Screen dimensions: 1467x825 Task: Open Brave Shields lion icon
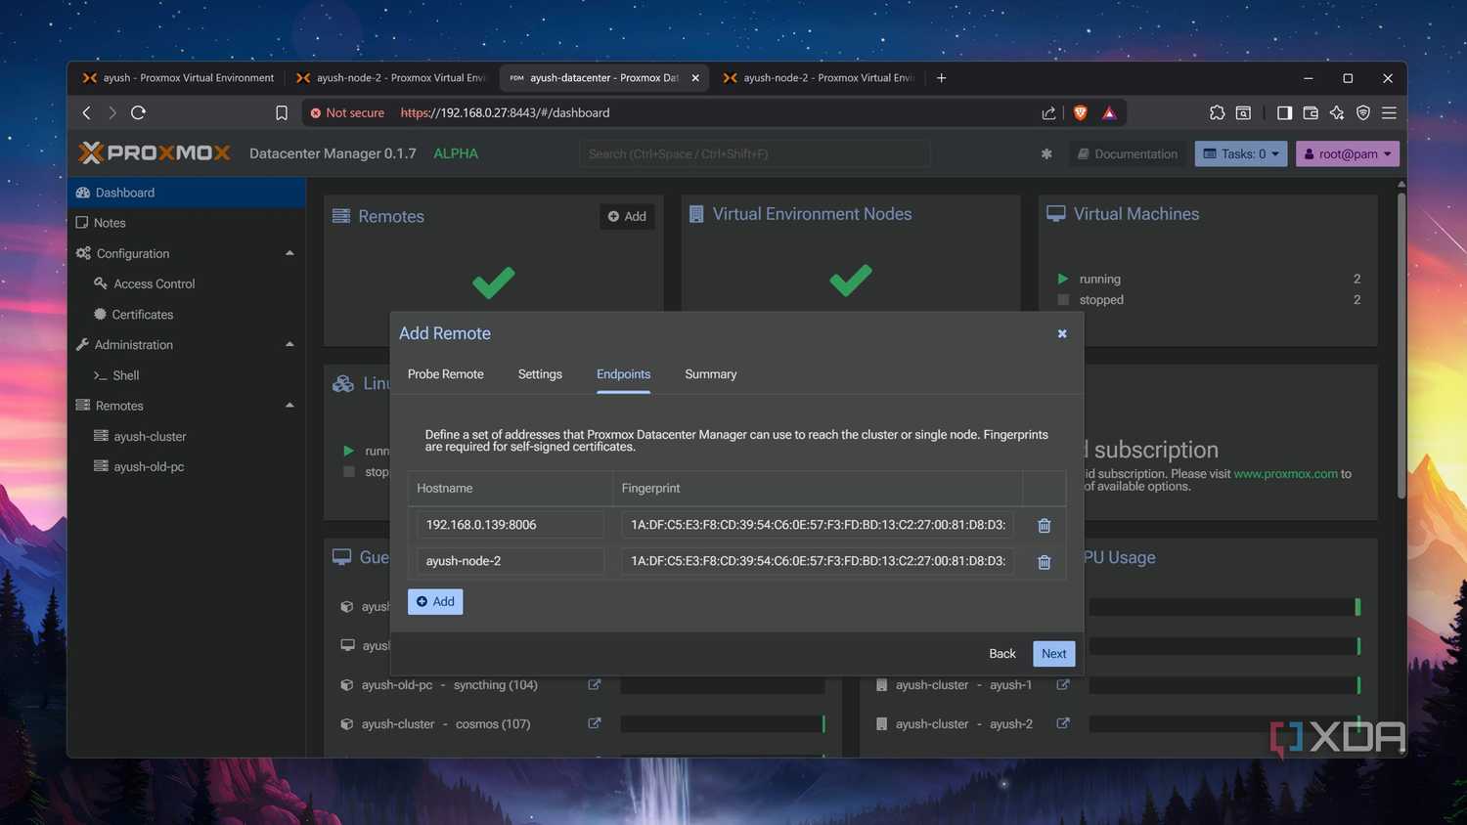coord(1081,113)
